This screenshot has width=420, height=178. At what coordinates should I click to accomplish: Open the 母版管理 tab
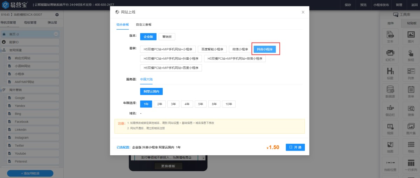pyautogui.click(x=30, y=22)
